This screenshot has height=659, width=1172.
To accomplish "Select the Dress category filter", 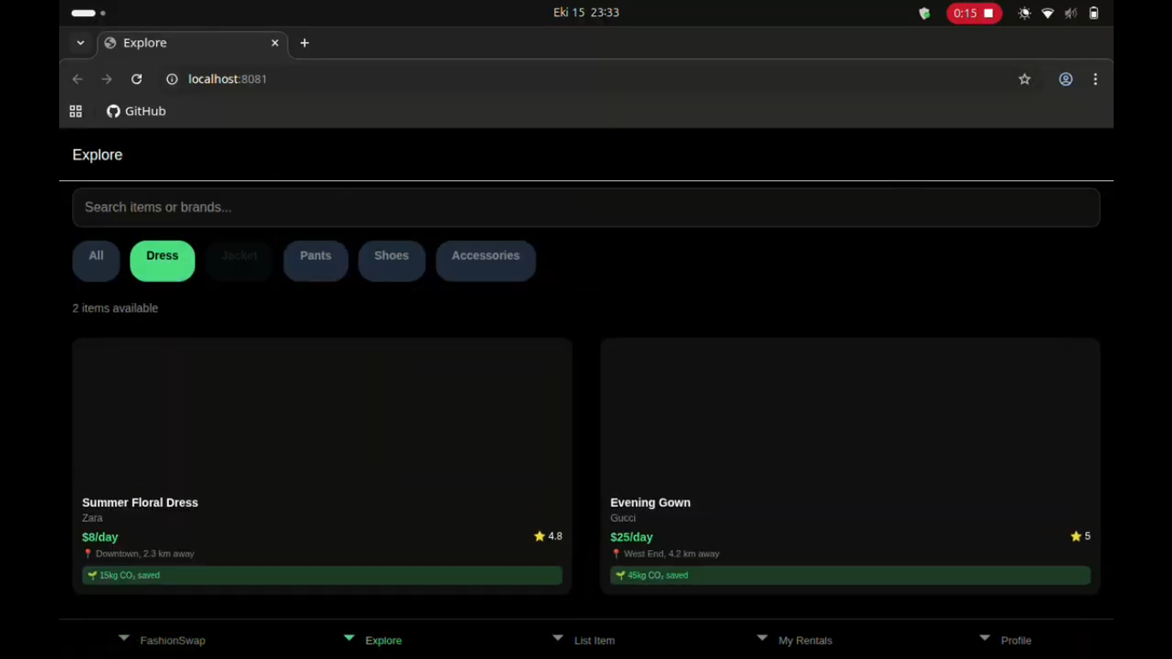I will pos(162,261).
